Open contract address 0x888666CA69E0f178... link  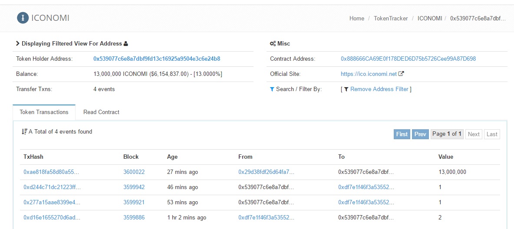click(x=408, y=59)
